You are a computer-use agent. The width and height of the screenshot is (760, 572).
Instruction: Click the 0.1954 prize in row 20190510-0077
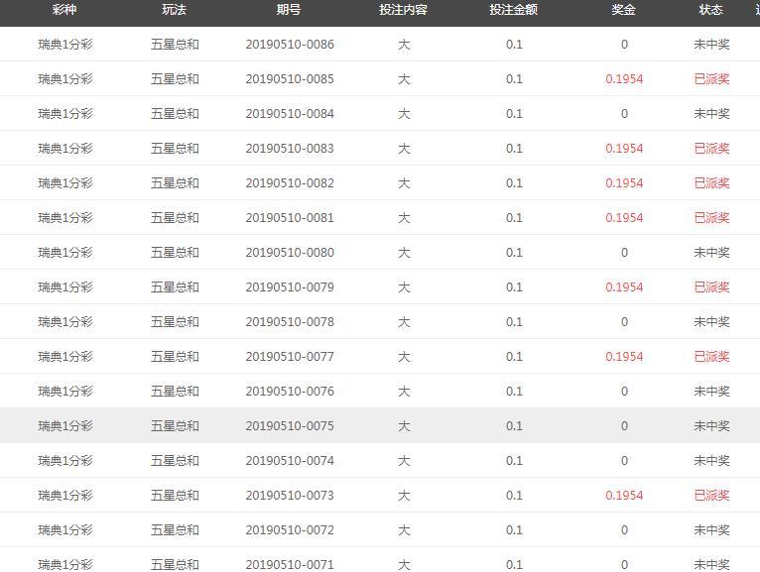tap(624, 357)
